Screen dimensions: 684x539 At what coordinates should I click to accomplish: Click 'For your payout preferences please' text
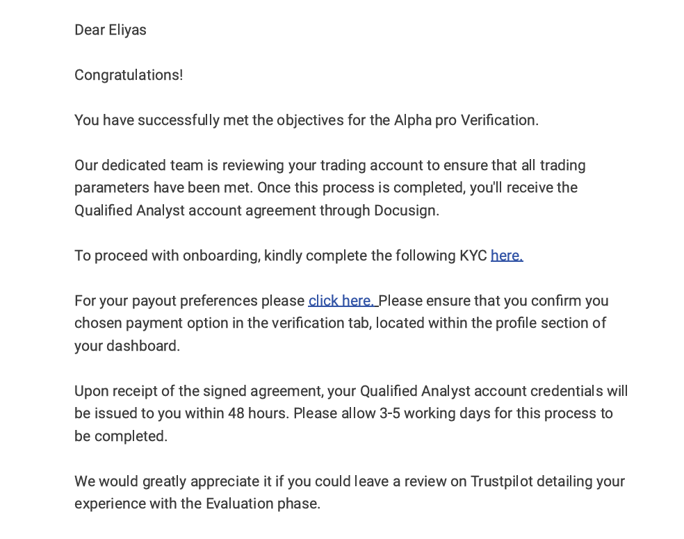coord(189,301)
